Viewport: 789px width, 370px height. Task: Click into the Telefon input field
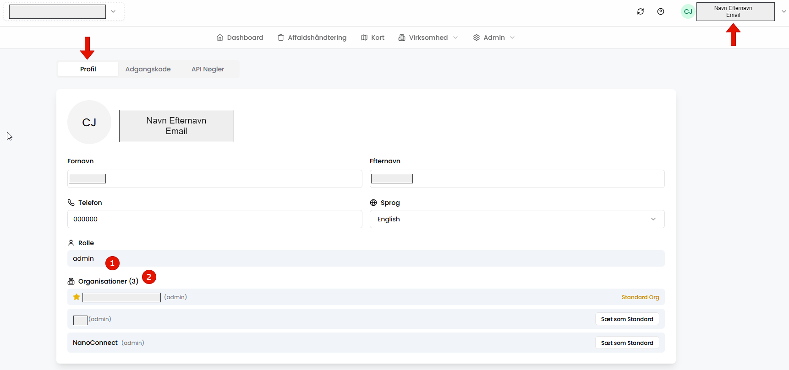pos(214,219)
